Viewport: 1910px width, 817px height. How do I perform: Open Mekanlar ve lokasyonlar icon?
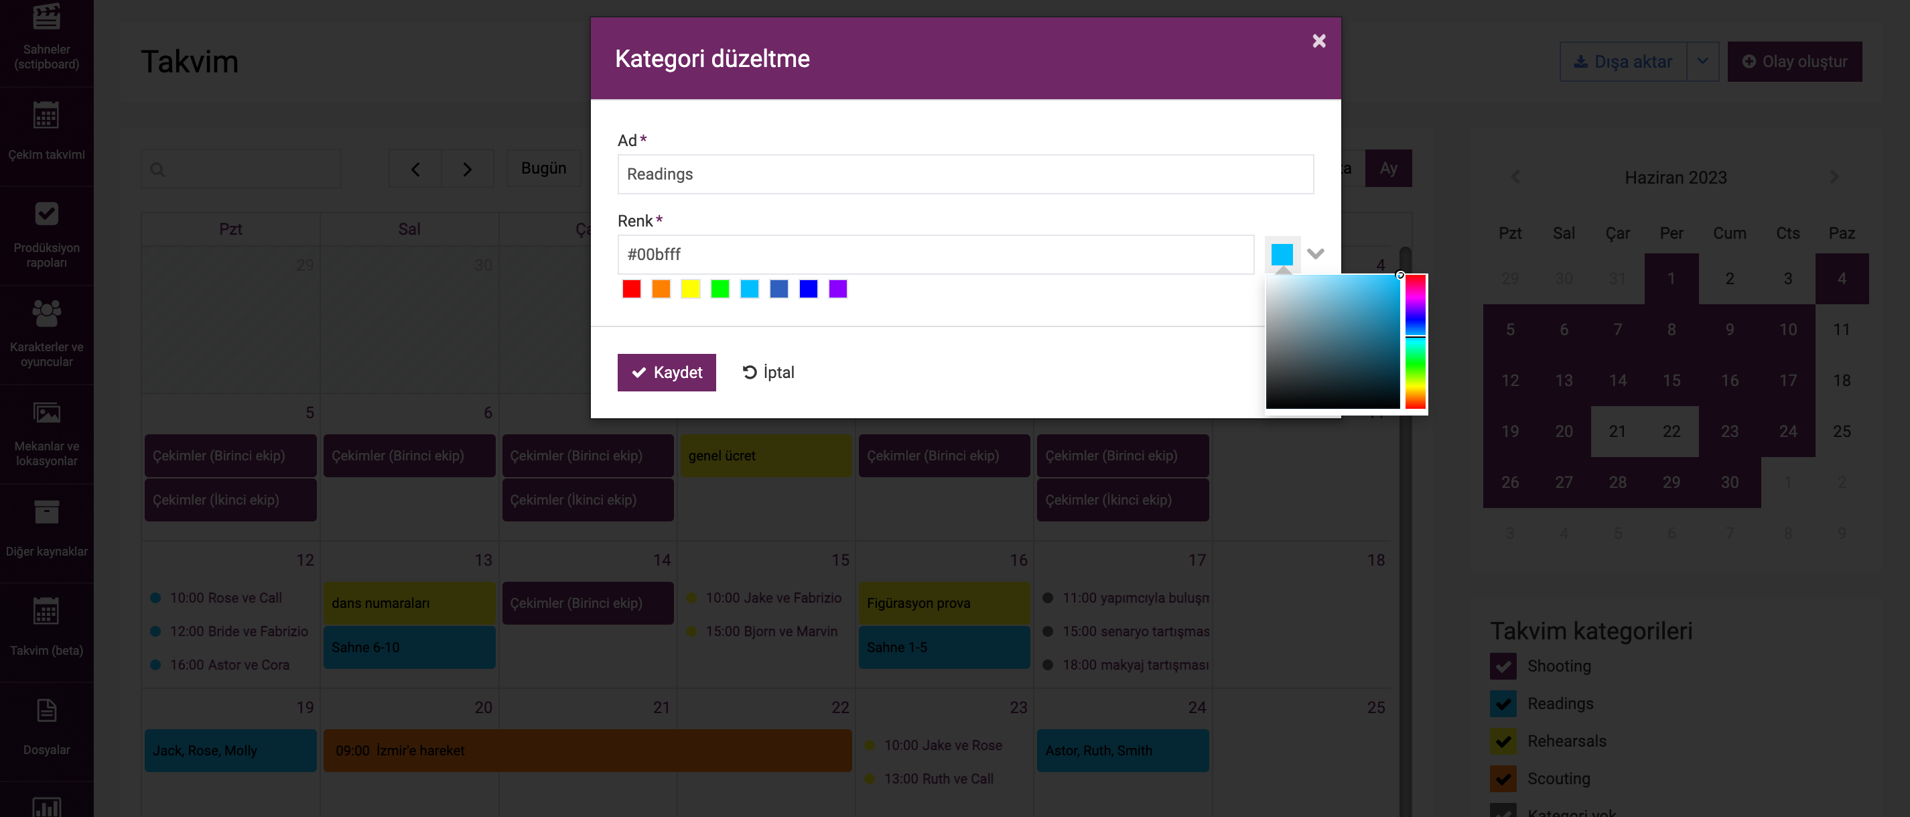tap(46, 413)
